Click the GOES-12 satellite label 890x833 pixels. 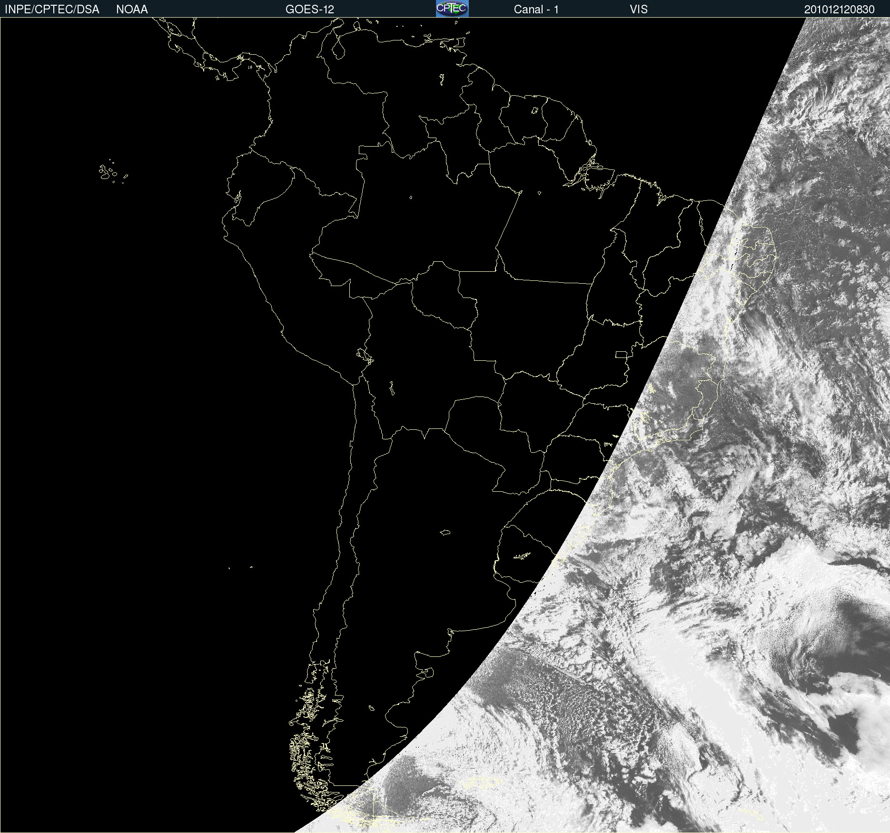[310, 10]
